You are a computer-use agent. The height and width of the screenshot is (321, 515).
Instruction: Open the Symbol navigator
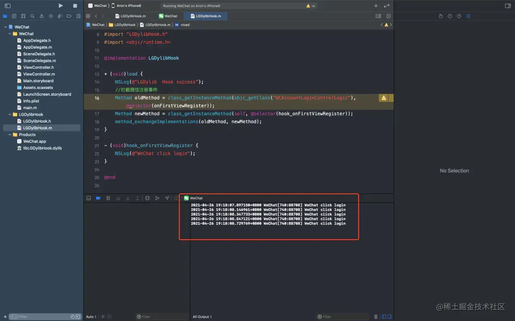(x=23, y=16)
